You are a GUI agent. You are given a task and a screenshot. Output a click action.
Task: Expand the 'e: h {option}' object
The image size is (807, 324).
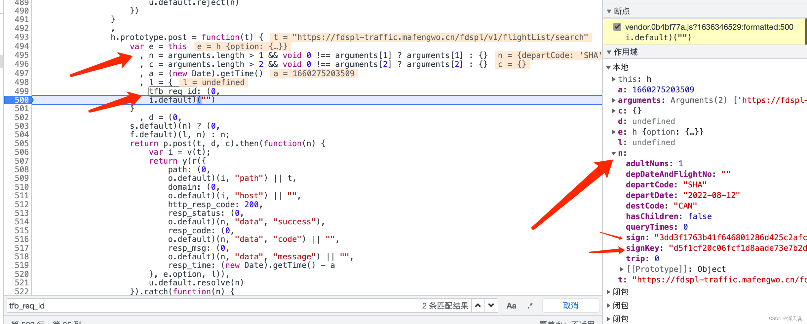pos(614,132)
